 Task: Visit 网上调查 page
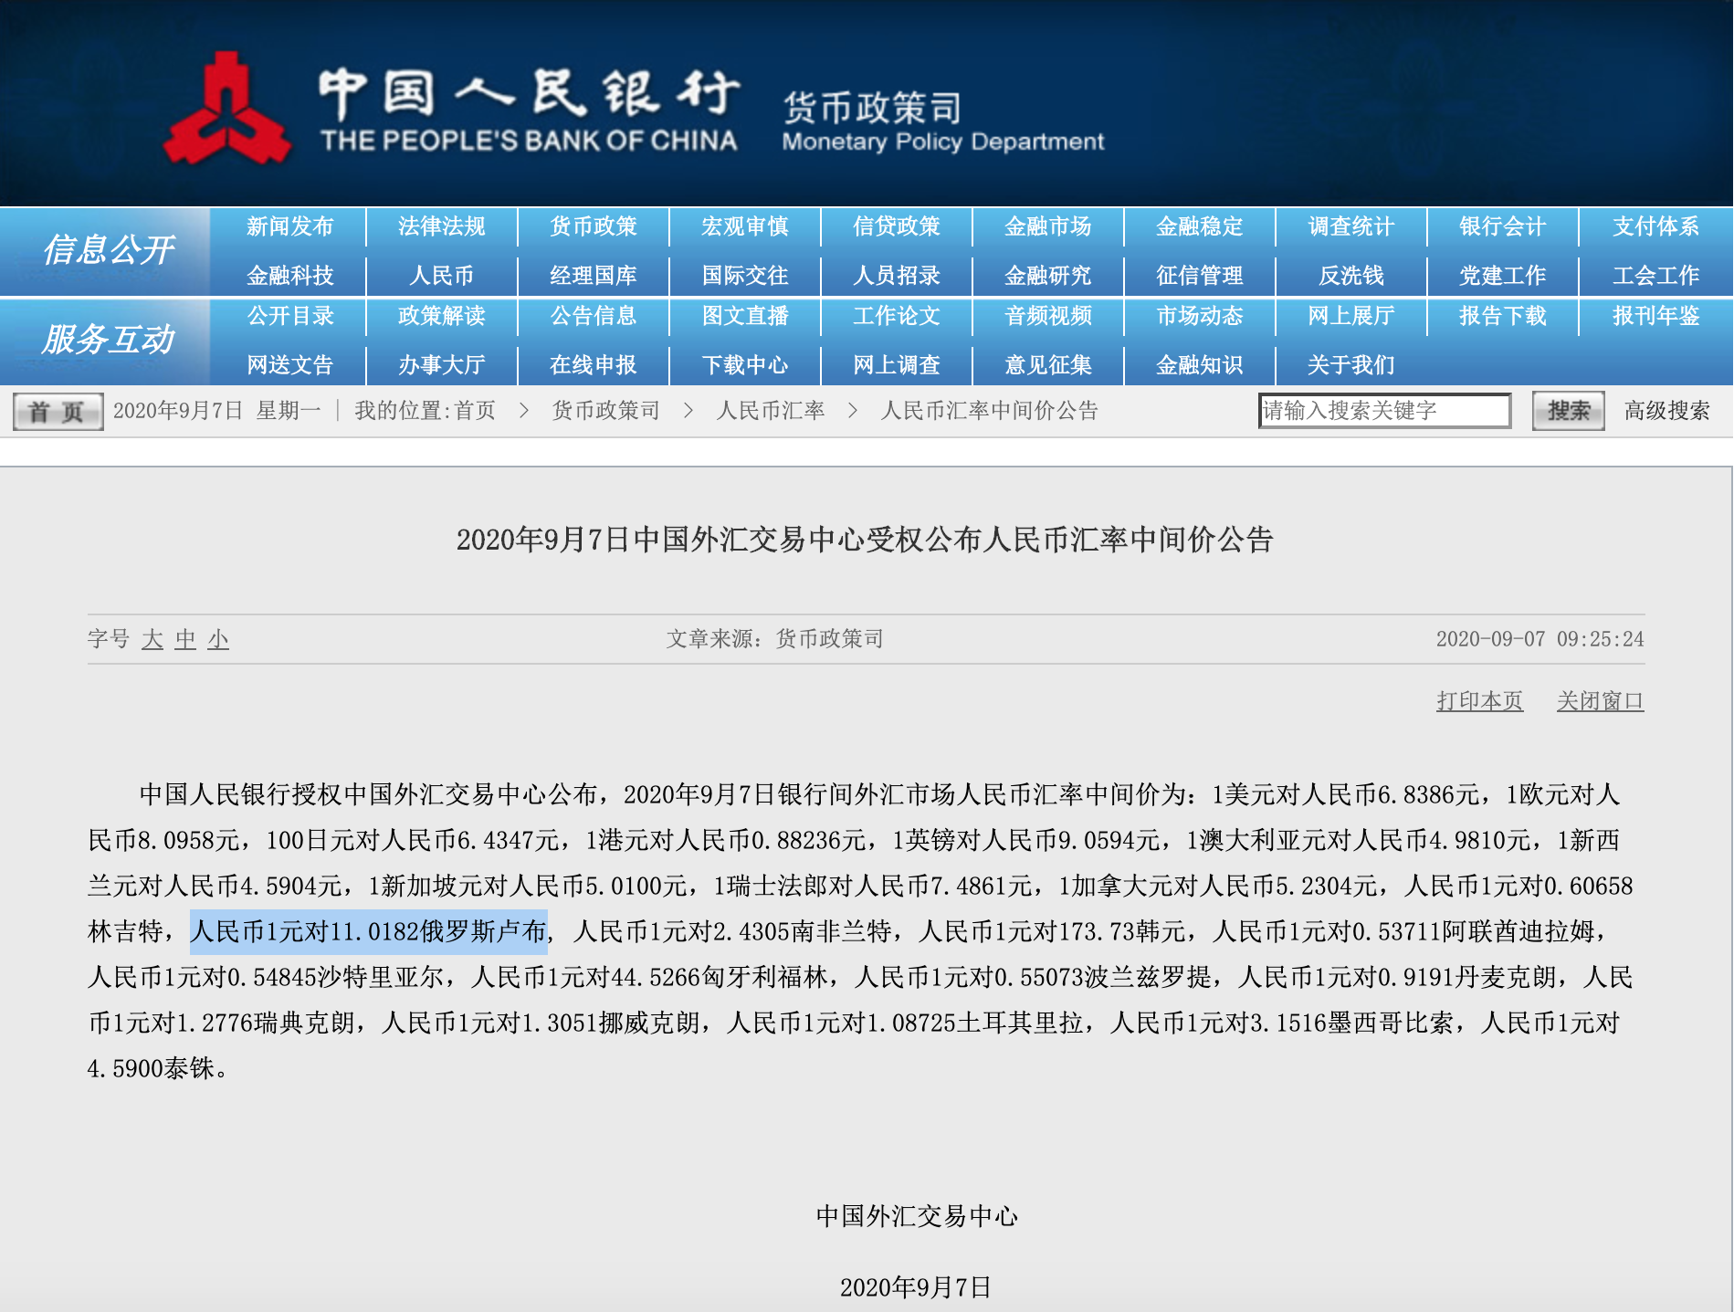click(x=896, y=365)
